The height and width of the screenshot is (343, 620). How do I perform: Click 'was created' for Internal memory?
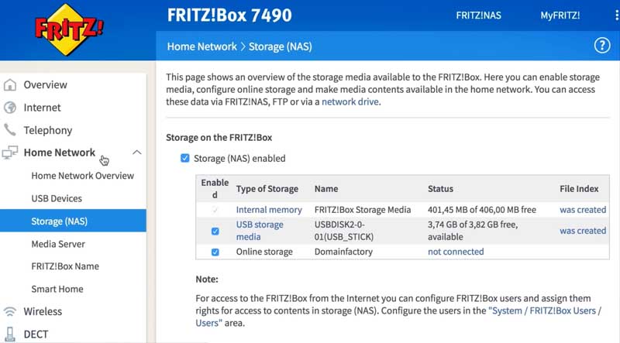pyautogui.click(x=583, y=210)
